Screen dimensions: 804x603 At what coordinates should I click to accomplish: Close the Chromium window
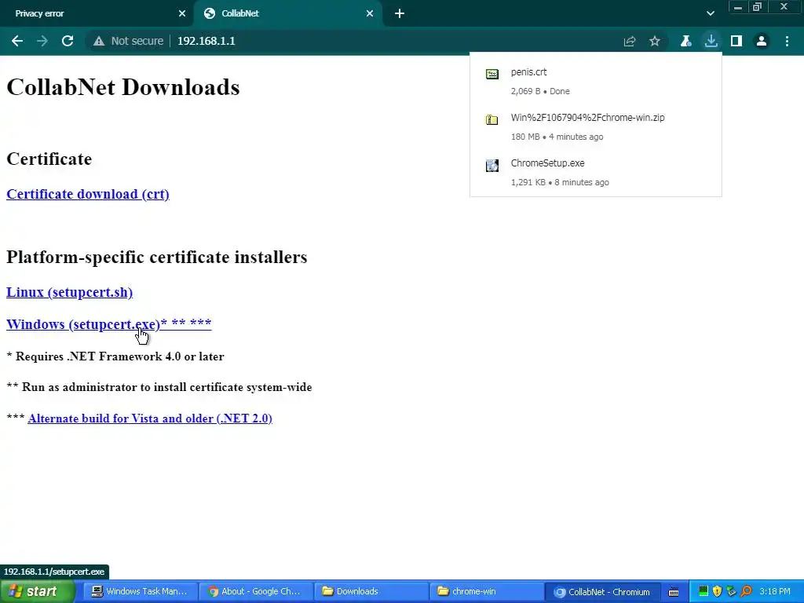click(784, 7)
